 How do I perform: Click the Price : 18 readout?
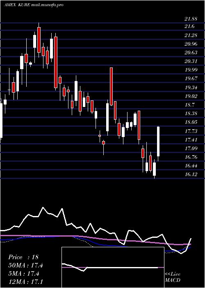click(23, 257)
